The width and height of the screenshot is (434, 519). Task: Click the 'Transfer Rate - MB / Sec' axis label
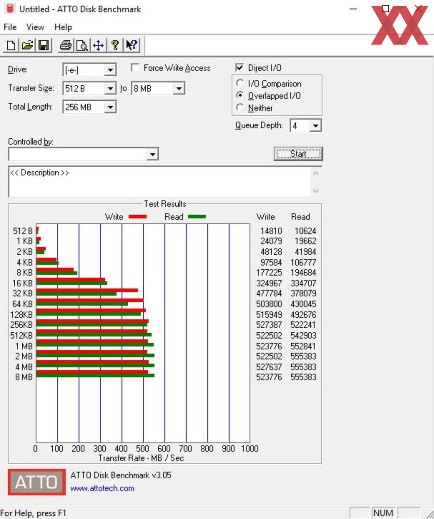pyautogui.click(x=141, y=458)
